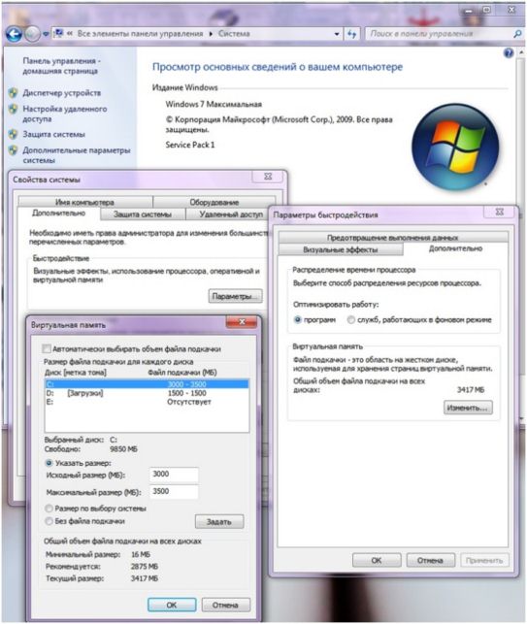Select 'Без файла подкачки' radio button

coord(49,521)
